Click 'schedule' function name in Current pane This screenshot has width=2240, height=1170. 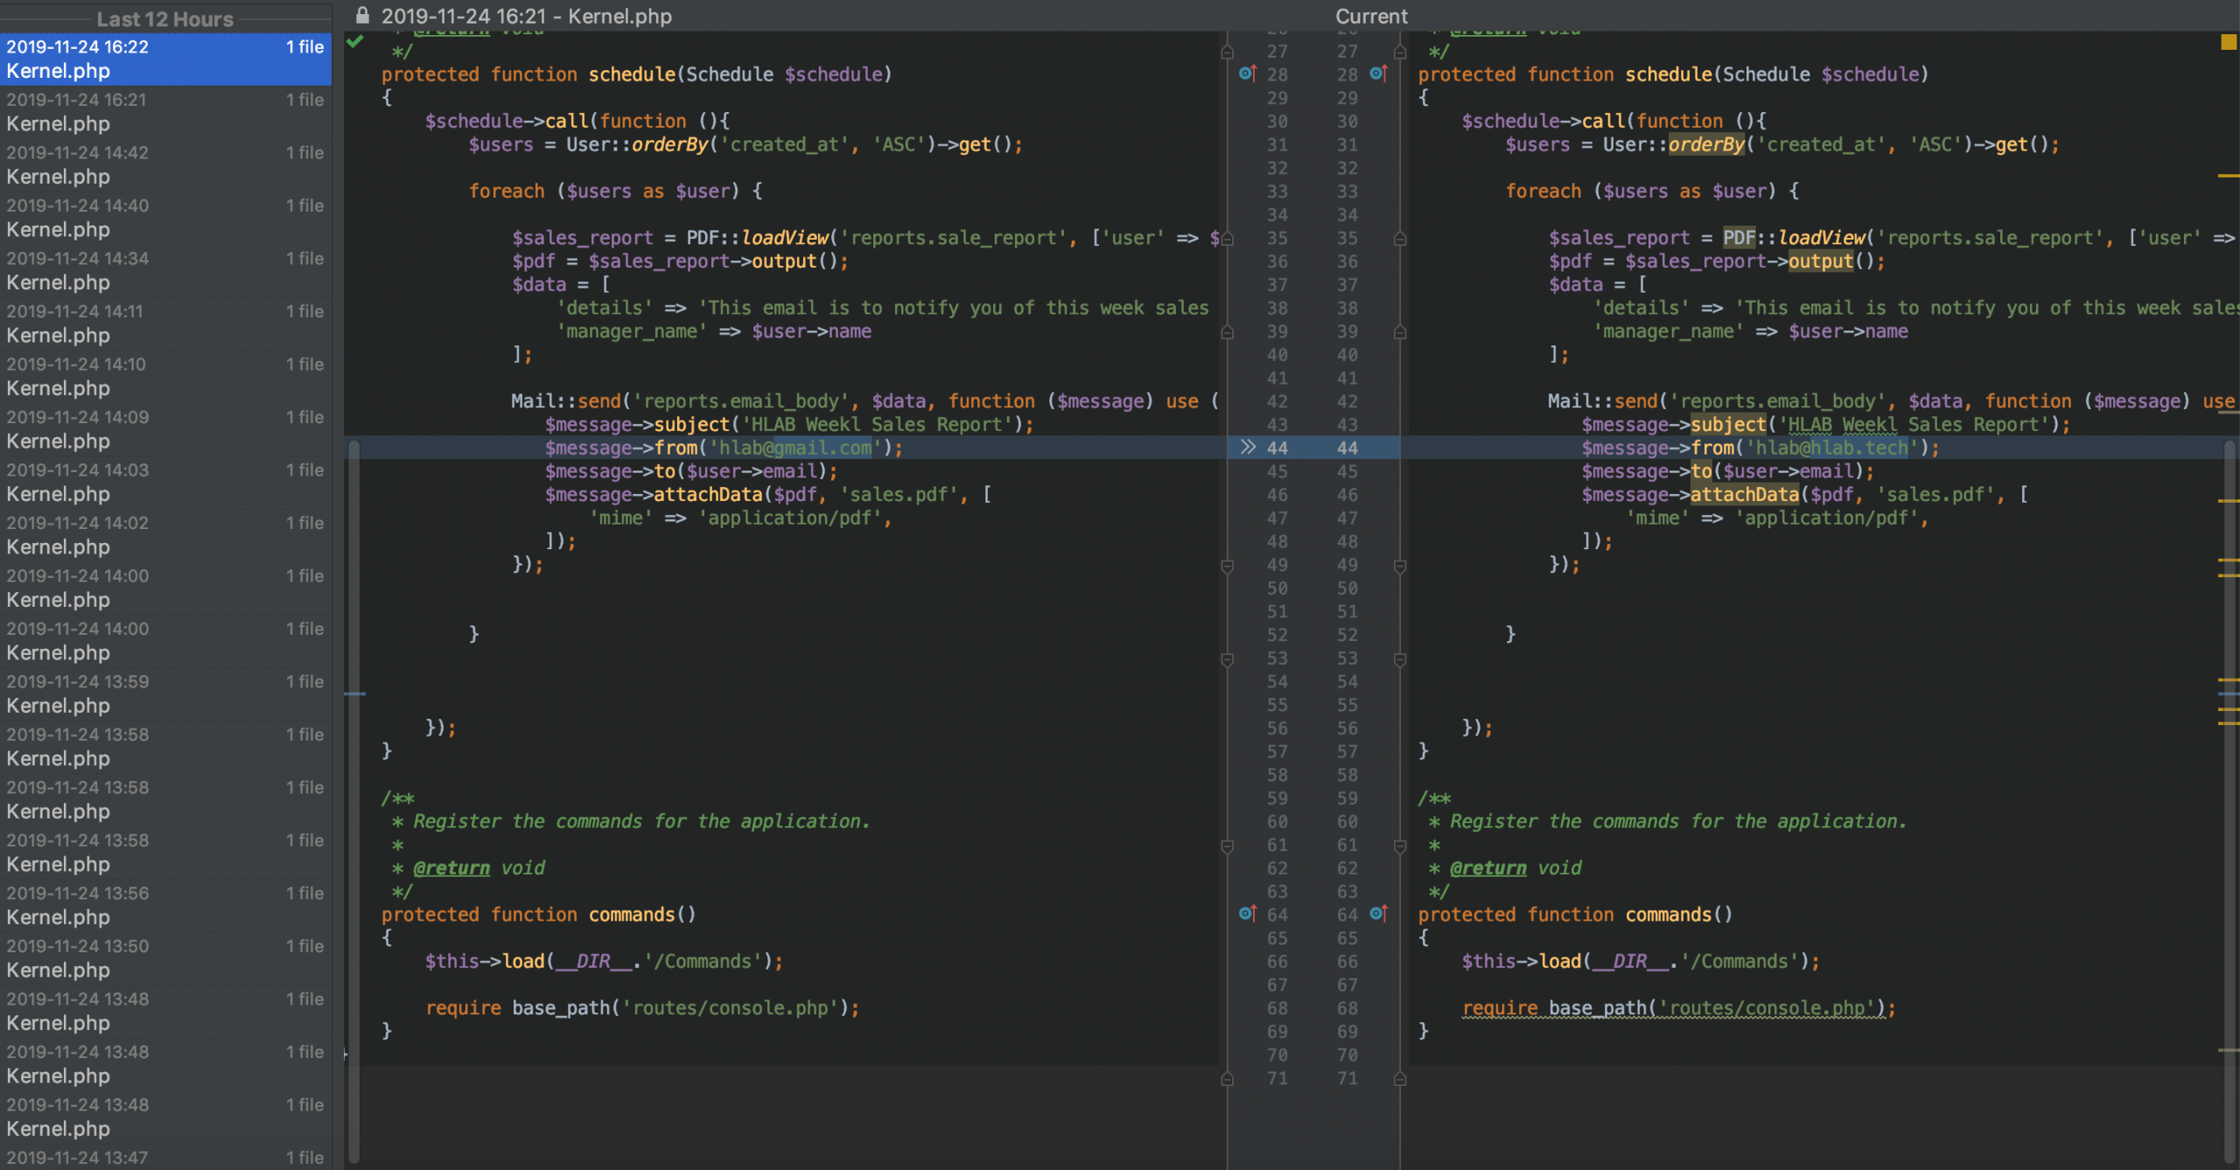pos(1669,74)
